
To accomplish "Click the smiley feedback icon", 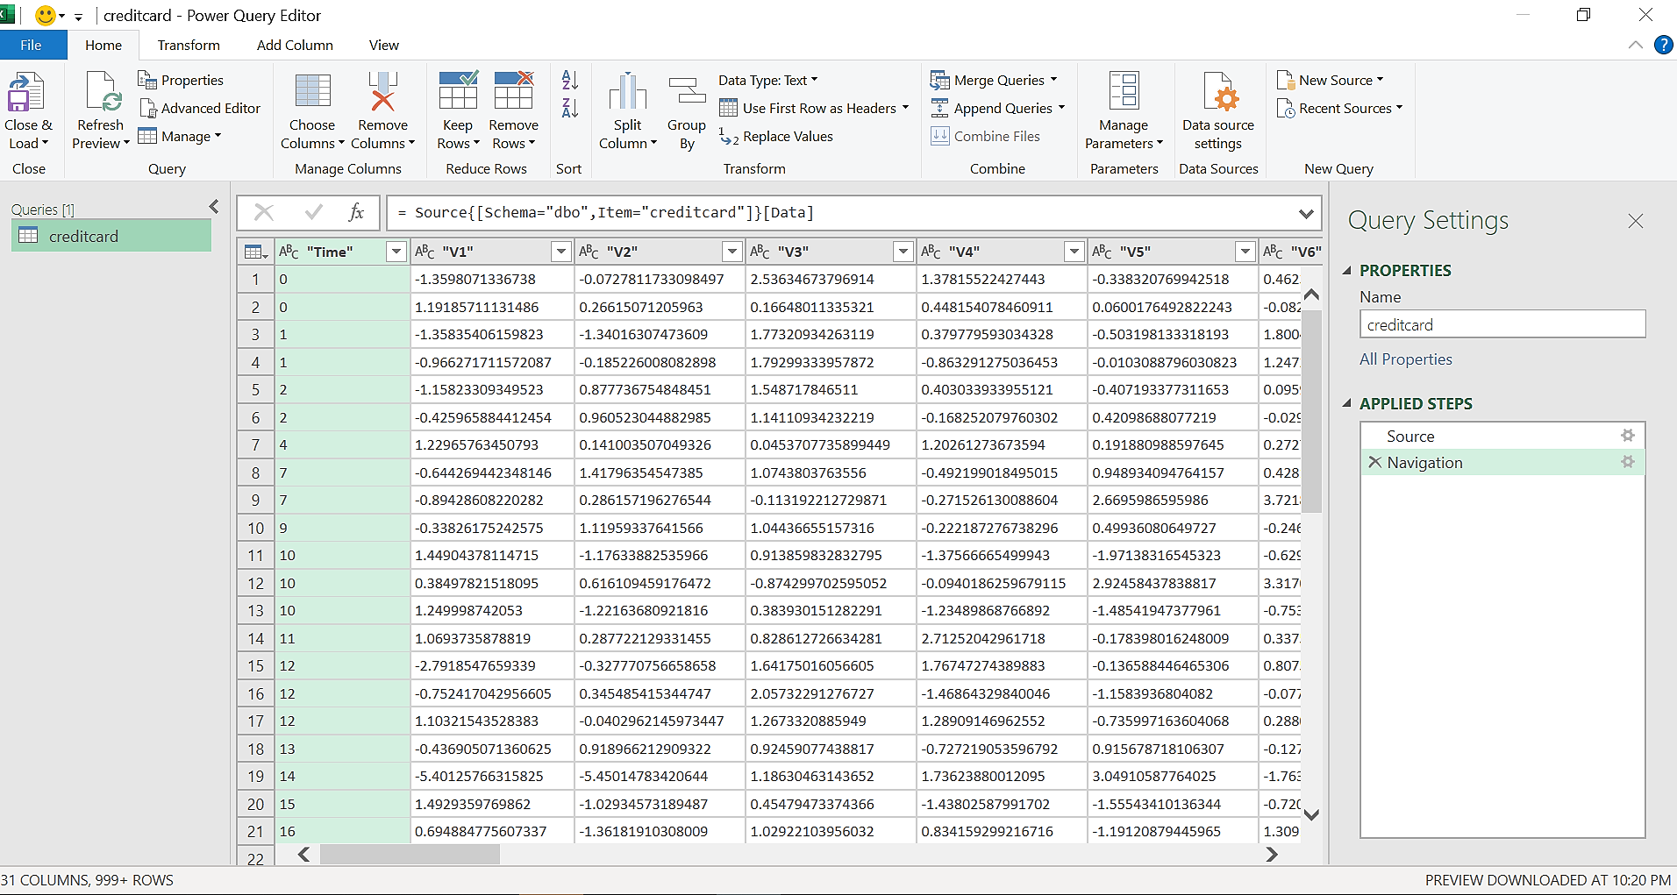I will point(45,15).
